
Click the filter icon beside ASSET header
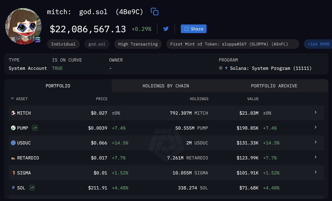tap(12, 99)
